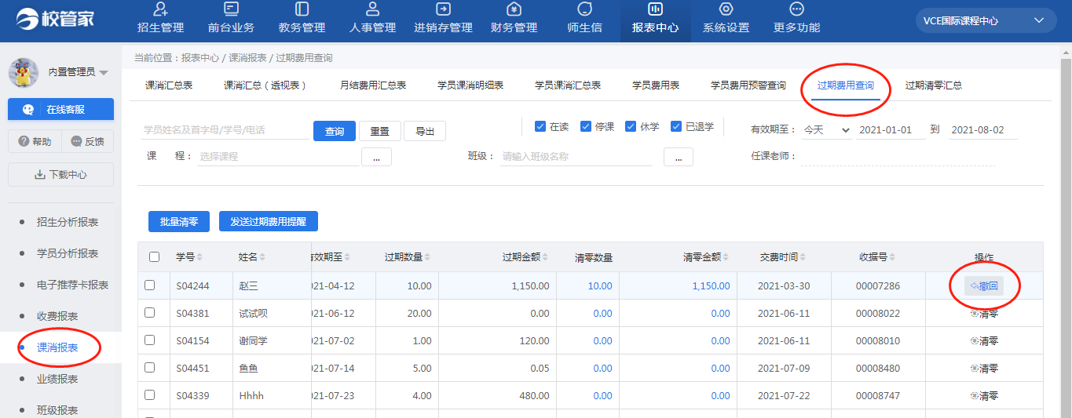
Task: Open 课消报表 in sidebar
Action: tap(57, 347)
